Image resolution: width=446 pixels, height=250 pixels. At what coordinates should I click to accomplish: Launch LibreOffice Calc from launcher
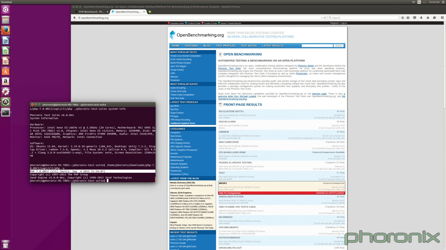pos(6,51)
